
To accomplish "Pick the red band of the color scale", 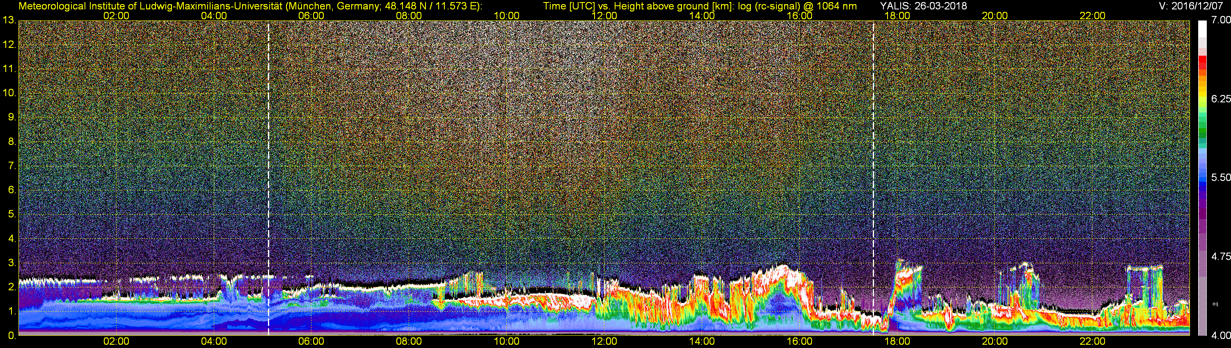I will 1202,63.
